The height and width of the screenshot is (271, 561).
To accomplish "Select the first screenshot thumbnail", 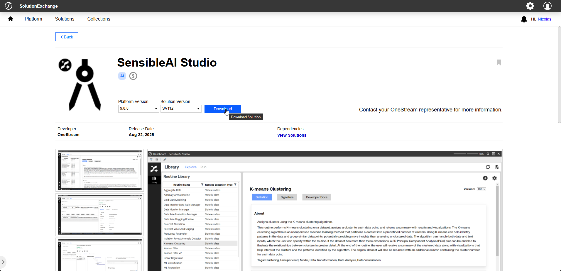I will (x=100, y=170).
